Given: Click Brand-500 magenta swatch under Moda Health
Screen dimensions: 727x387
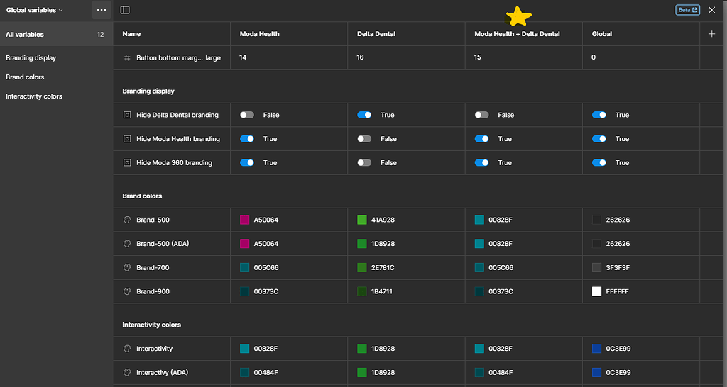Looking at the screenshot, I should [245, 220].
